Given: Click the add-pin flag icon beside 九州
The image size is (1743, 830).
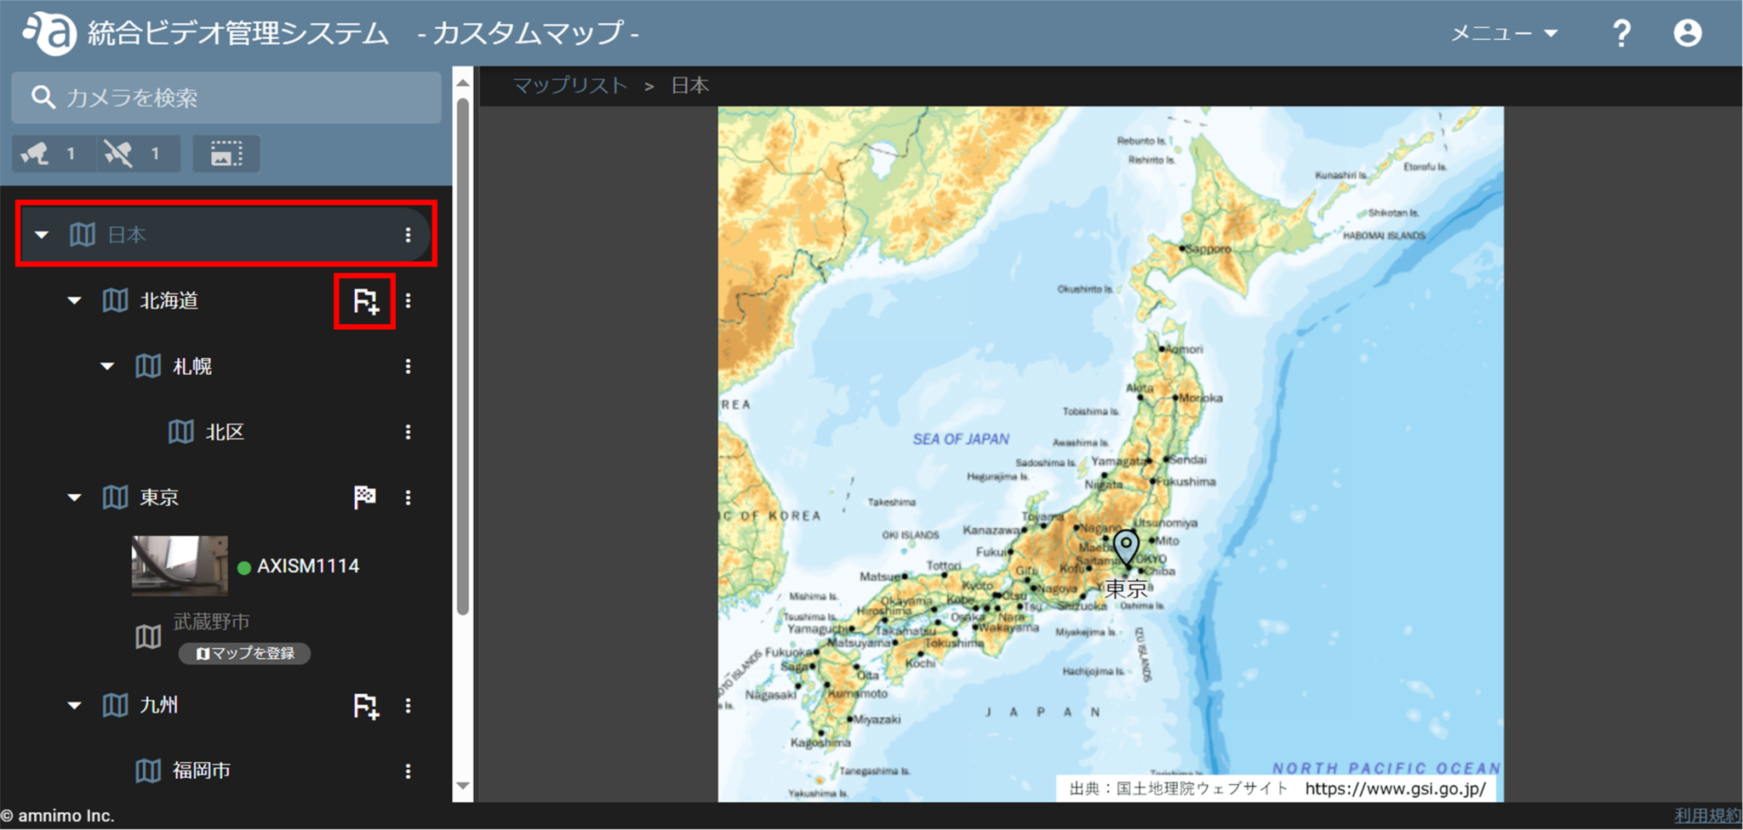Looking at the screenshot, I should 364,705.
